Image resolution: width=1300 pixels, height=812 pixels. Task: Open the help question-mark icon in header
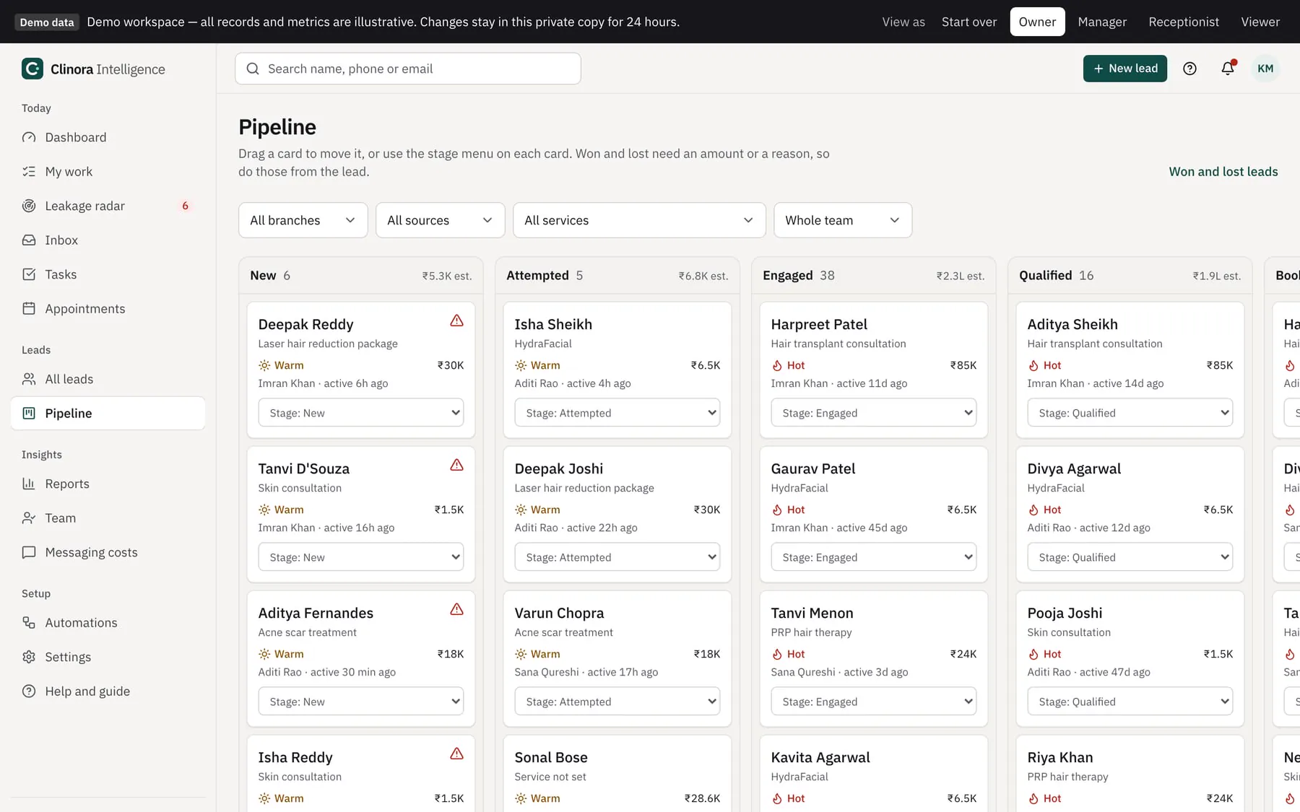point(1189,69)
